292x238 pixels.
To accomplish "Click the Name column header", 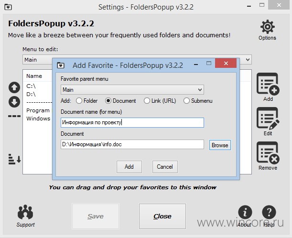I will 34,76.
